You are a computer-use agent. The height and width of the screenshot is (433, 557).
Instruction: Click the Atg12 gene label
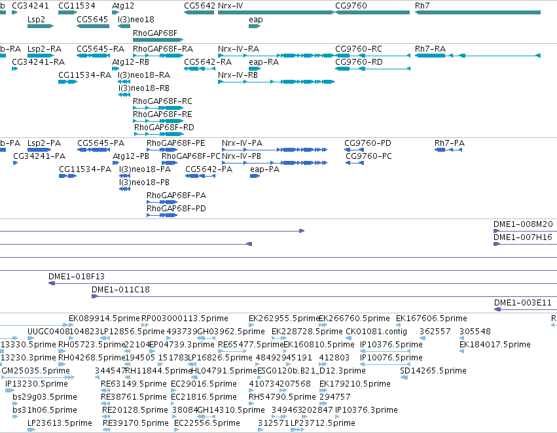click(x=123, y=6)
